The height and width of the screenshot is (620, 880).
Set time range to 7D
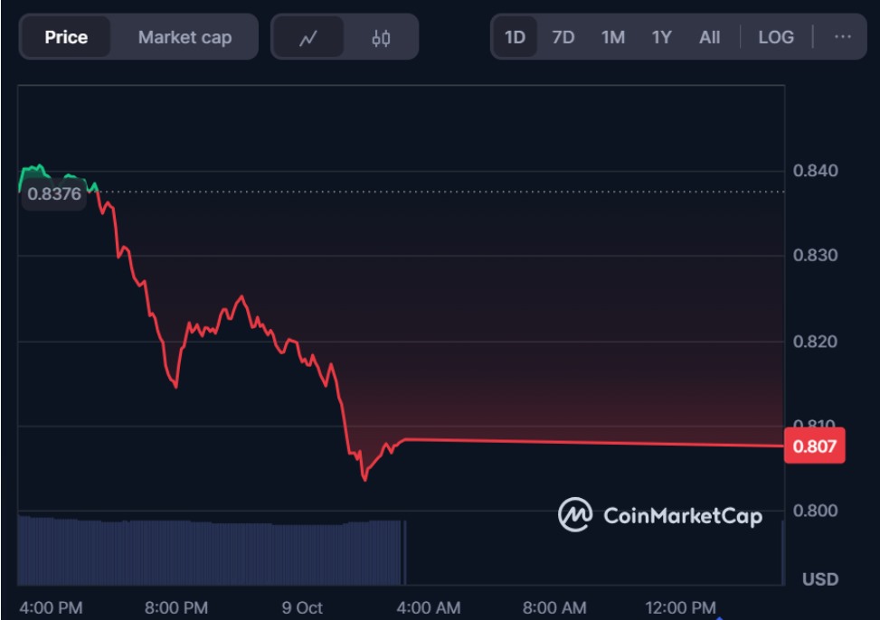(x=563, y=37)
